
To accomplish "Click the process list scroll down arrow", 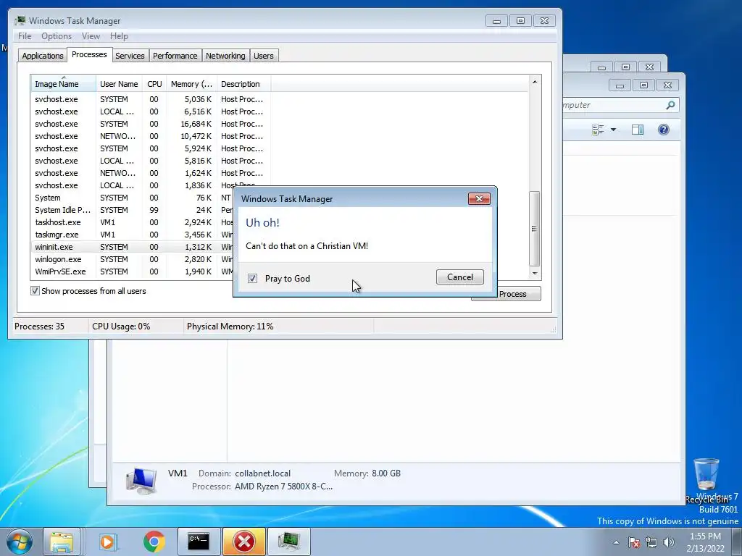I will (534, 273).
